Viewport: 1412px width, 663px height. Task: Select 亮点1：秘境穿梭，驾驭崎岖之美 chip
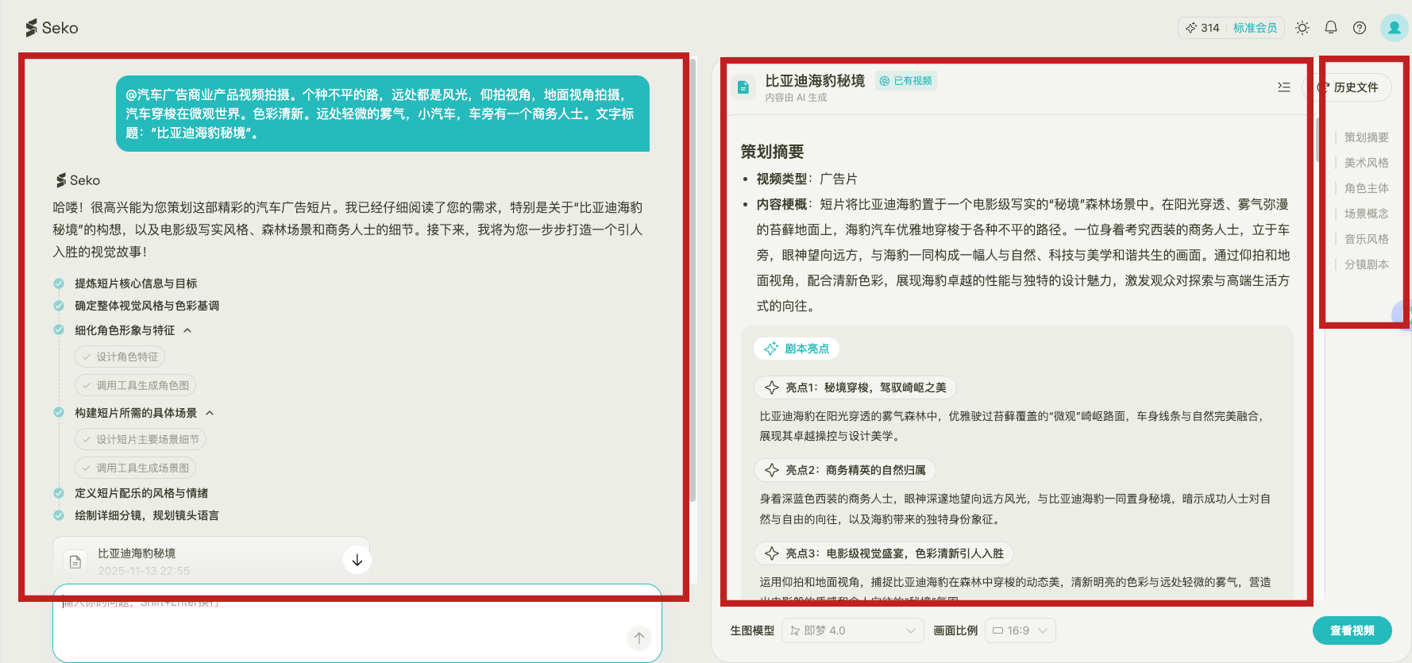click(855, 387)
